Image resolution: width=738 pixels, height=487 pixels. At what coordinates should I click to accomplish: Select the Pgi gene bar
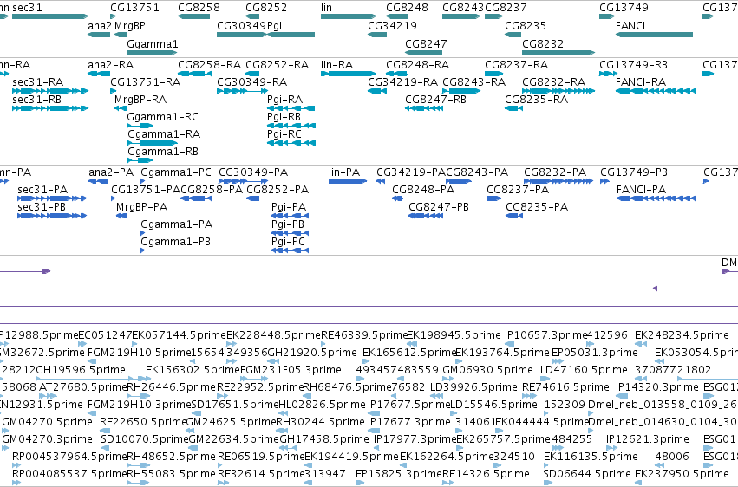pos(291,35)
